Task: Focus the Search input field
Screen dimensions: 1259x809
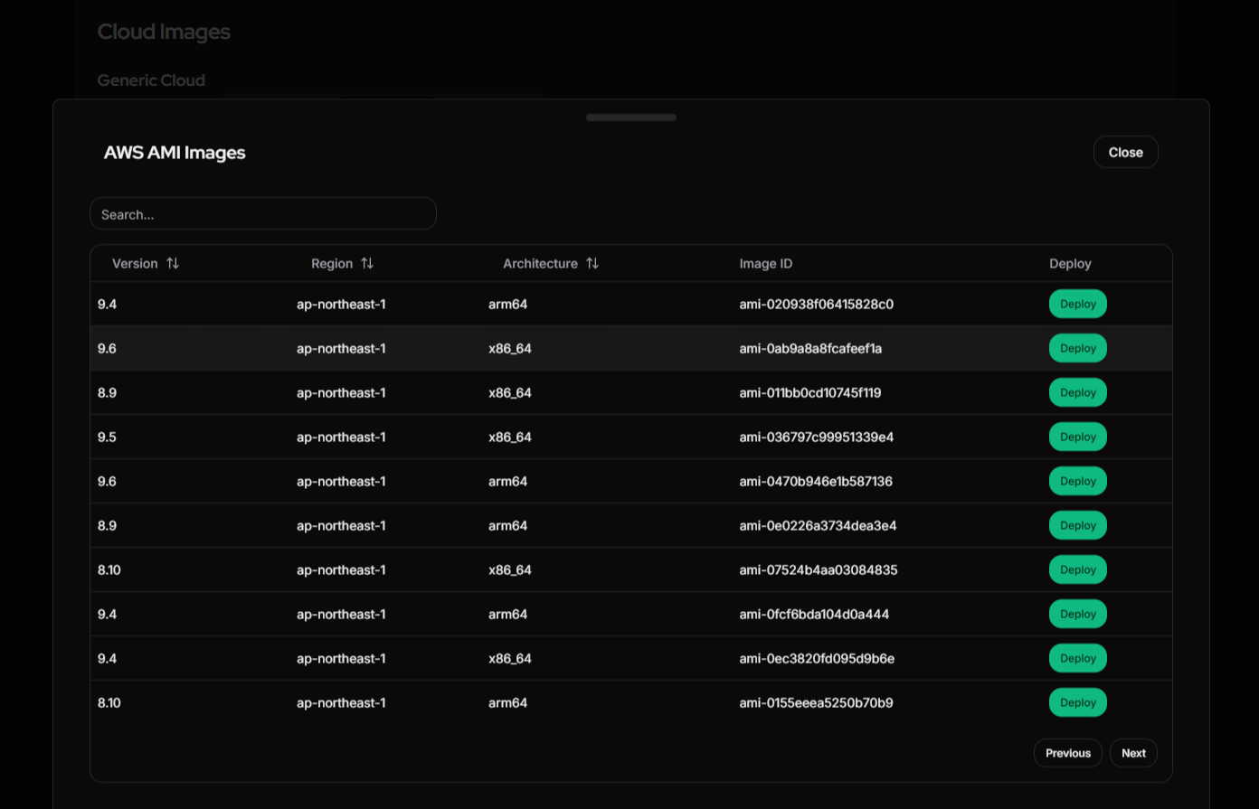Action: (262, 214)
